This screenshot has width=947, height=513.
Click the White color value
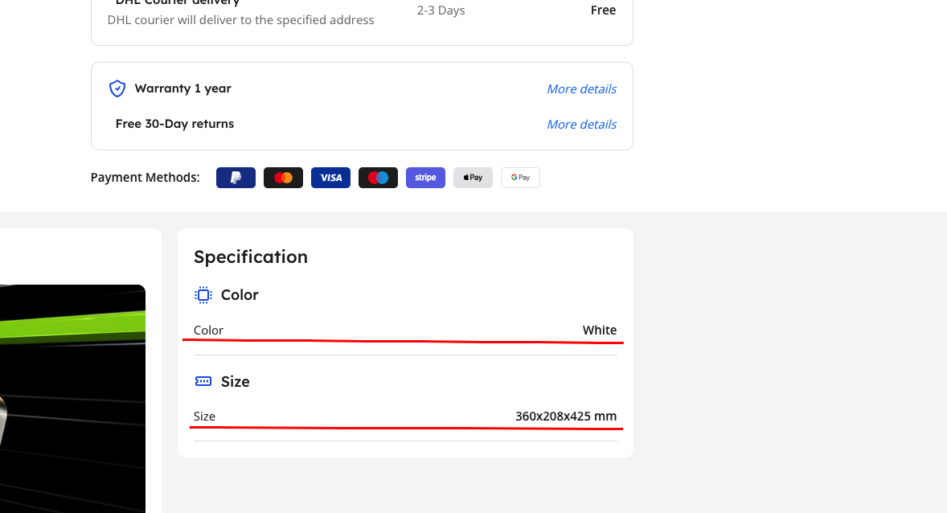[x=599, y=330]
